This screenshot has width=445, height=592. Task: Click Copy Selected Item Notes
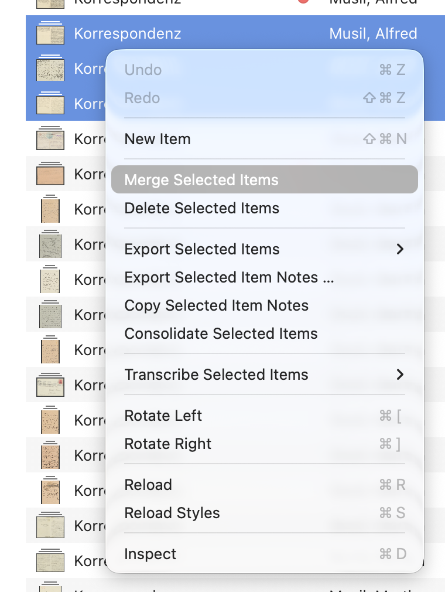pos(216,305)
